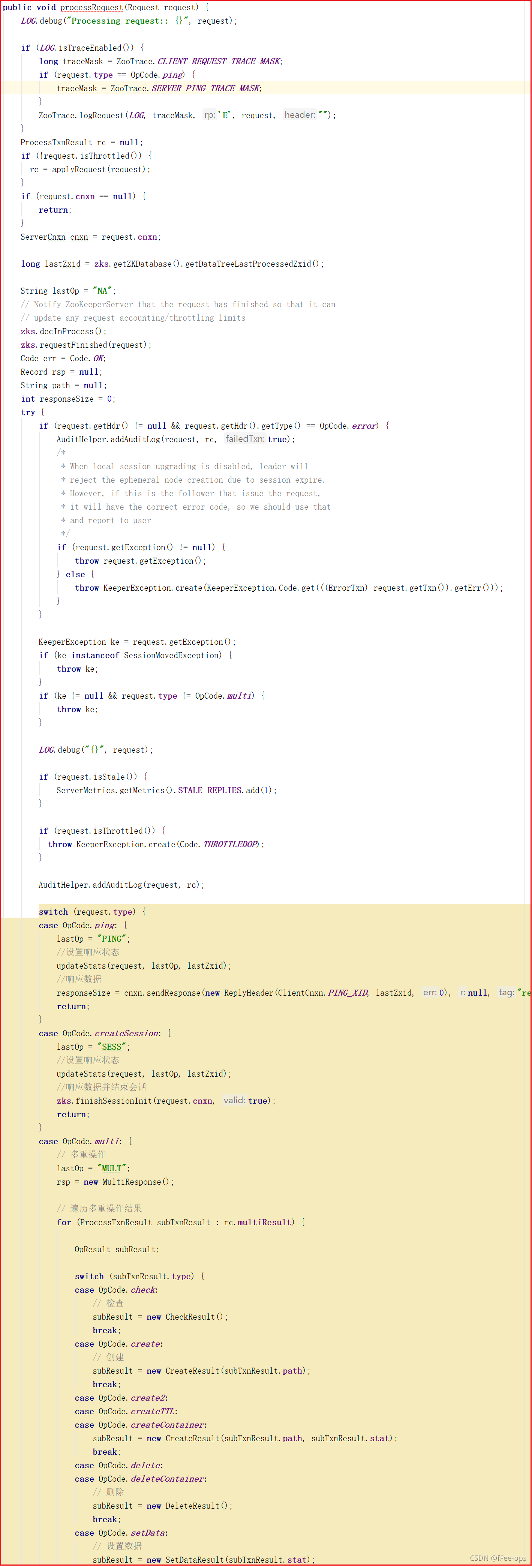Click the comment "// 遍历多重操作结果"
Screen dimensions: 532x1566
click(100, 1209)
